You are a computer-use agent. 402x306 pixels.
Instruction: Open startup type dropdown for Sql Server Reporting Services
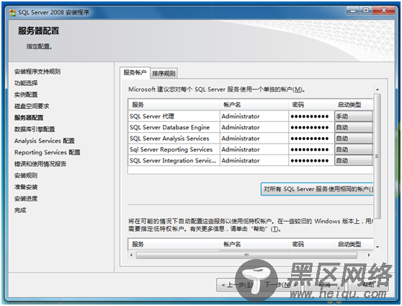coord(353,149)
